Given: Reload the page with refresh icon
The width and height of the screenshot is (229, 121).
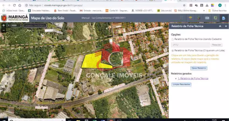Looking at the screenshot, I should tap(14, 5).
